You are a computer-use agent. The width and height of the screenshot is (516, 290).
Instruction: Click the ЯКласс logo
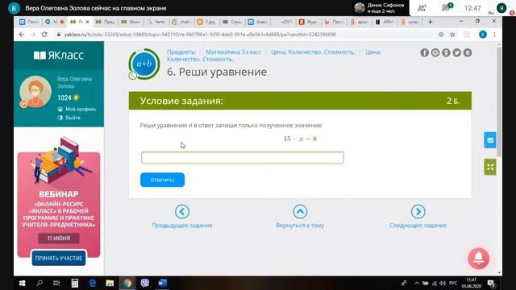coord(59,56)
